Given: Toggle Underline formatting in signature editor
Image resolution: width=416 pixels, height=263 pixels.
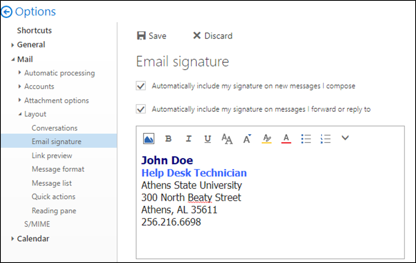Looking at the screenshot, I should point(208,138).
